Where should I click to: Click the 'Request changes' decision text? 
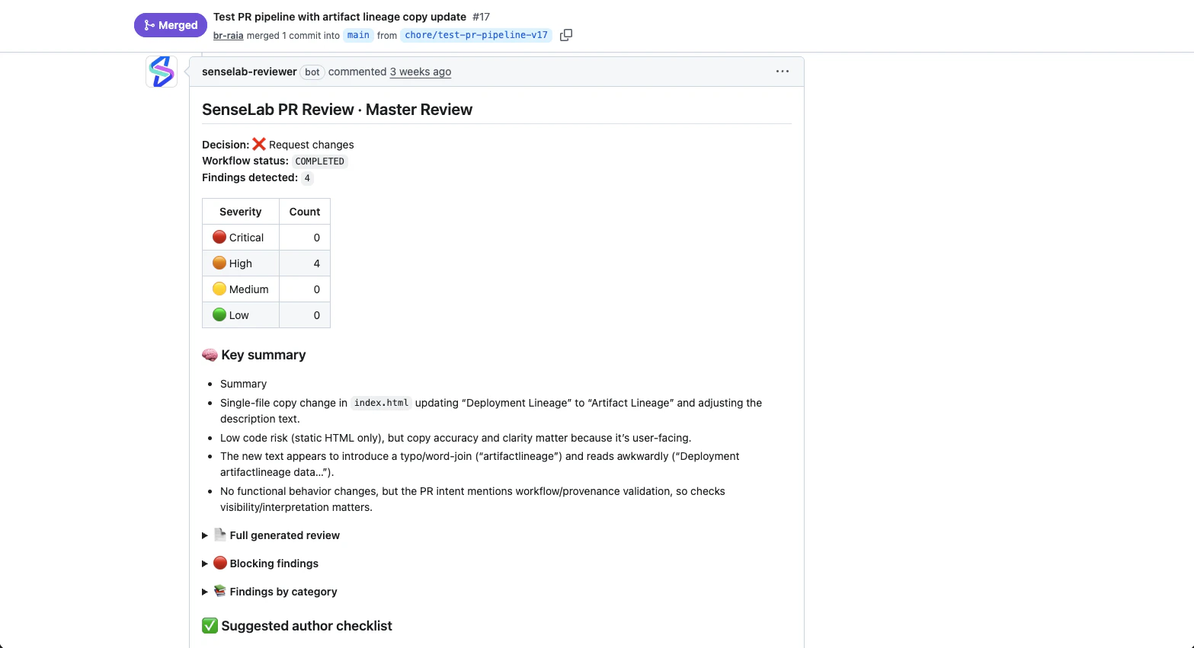click(x=312, y=145)
